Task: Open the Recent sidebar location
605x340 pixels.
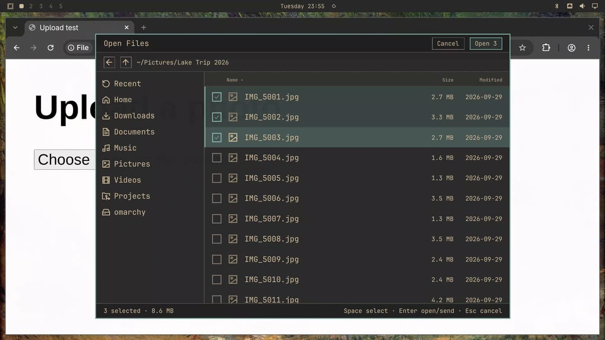Action: click(x=121, y=84)
